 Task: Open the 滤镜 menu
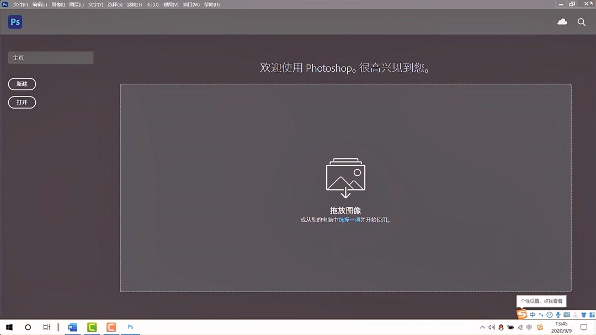click(133, 4)
